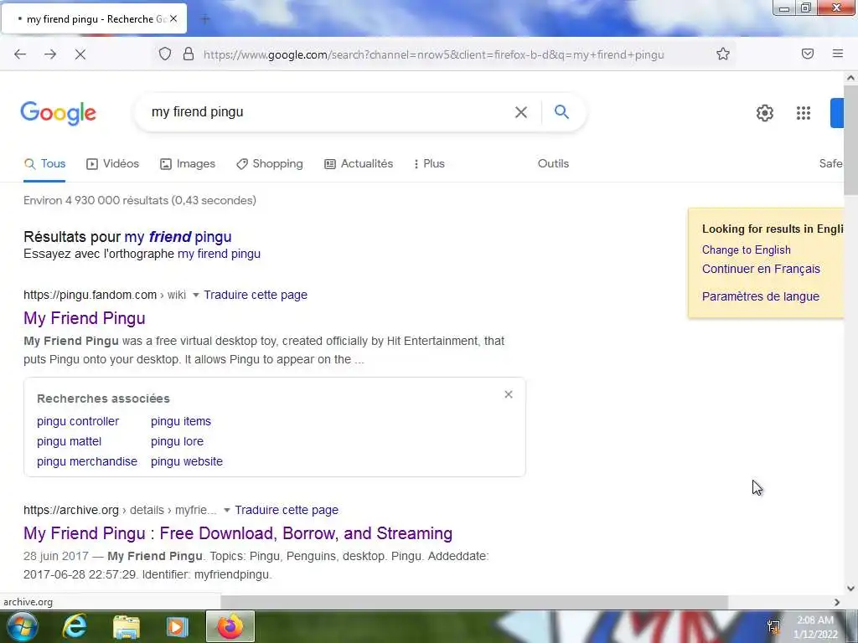
Task: Open the Google apps grid
Action: point(804,113)
